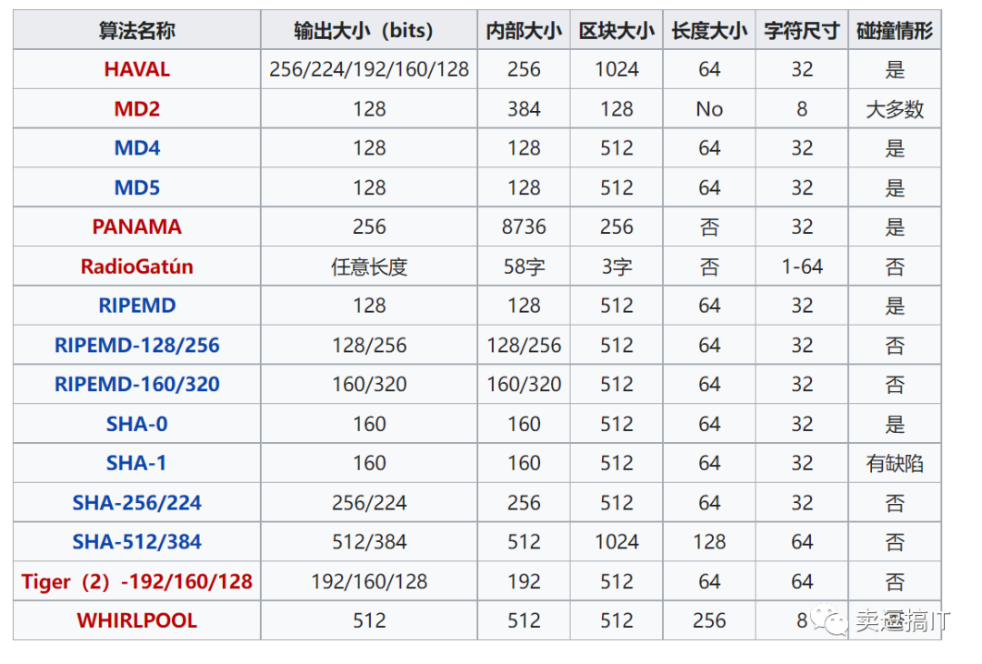Follow the MD4 link
This screenshot has width=982, height=664.
(x=136, y=148)
